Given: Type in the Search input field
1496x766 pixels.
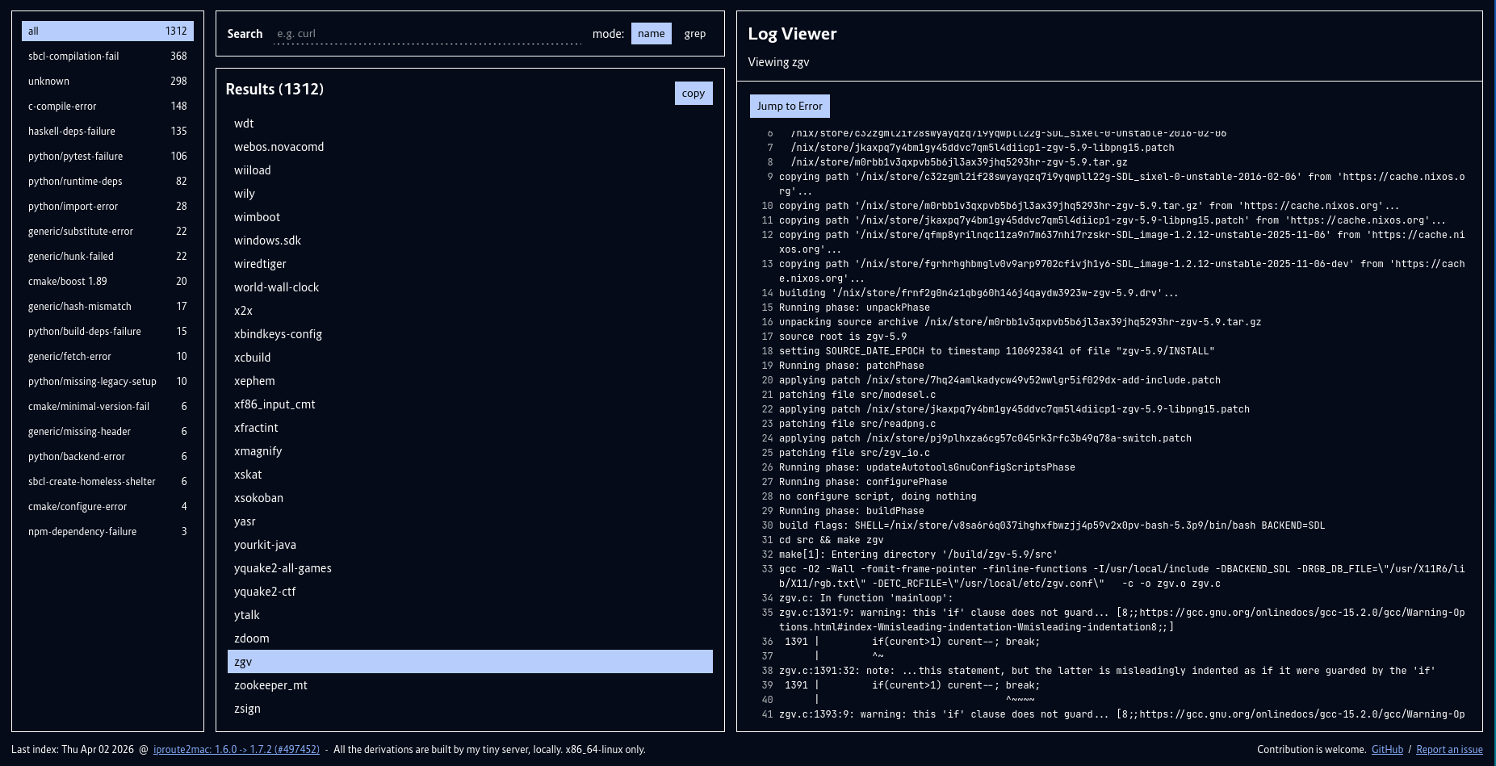Looking at the screenshot, I should click(427, 34).
